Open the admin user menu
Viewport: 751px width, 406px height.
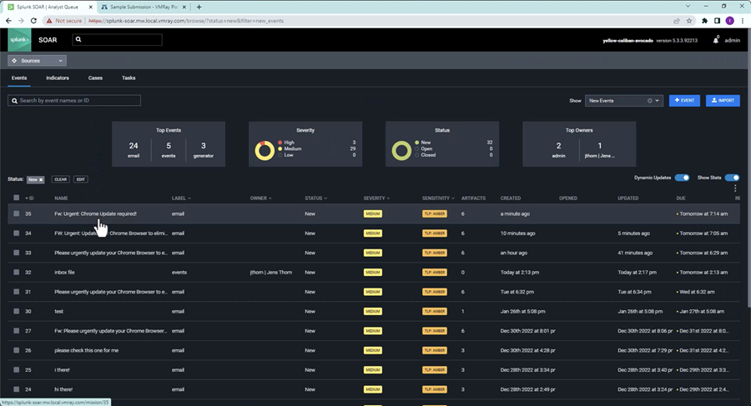[733, 40]
